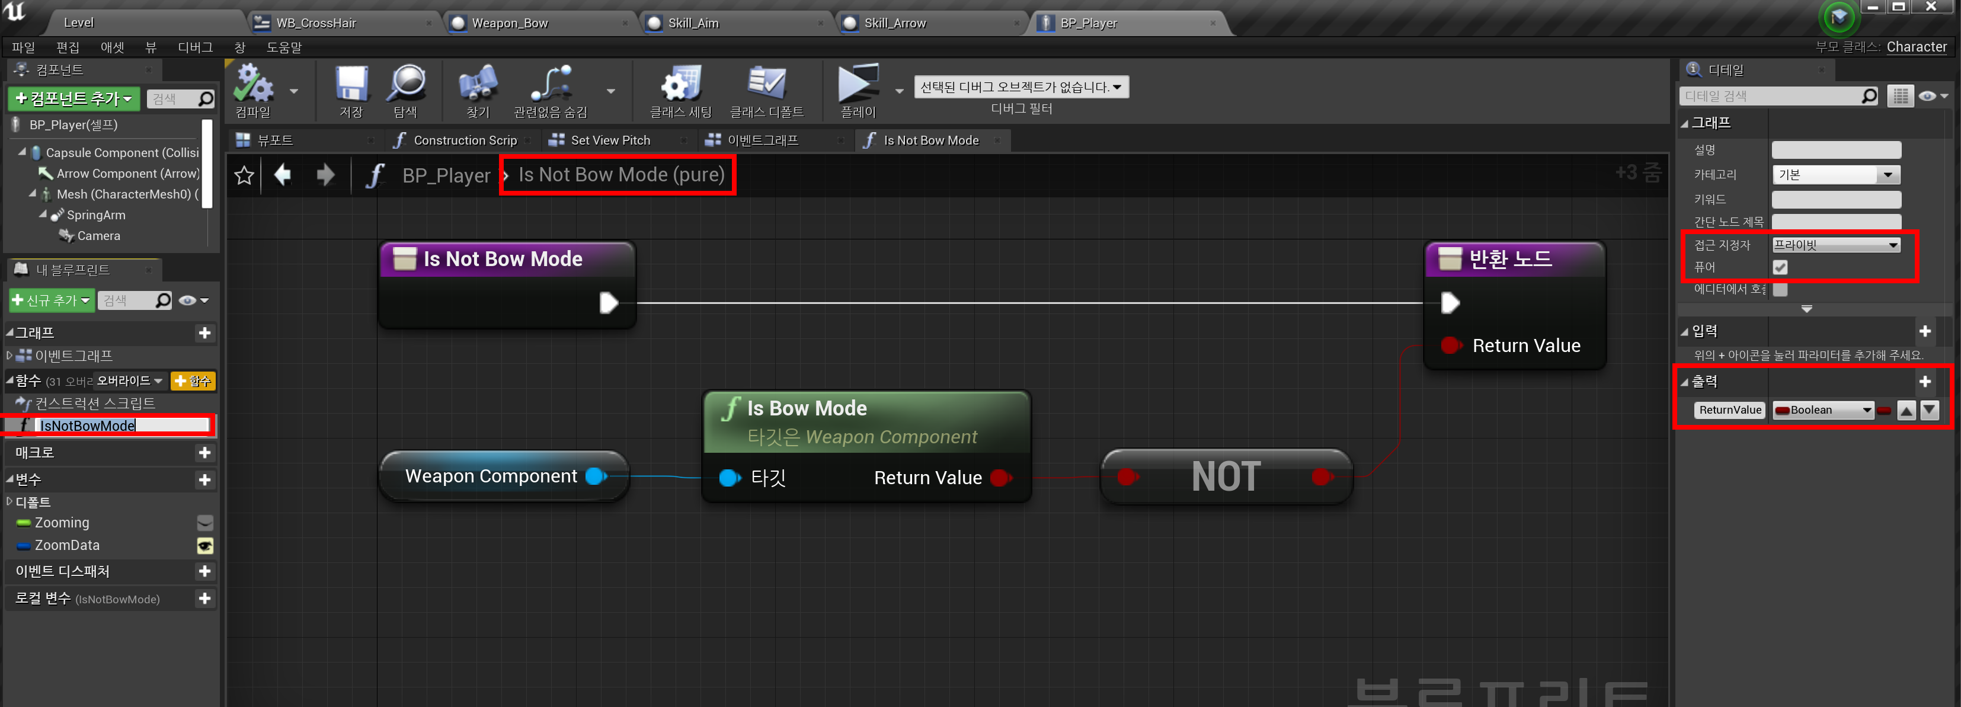Add an input parameter with plus icon
This screenshot has height=707, width=1961.
point(1925,331)
